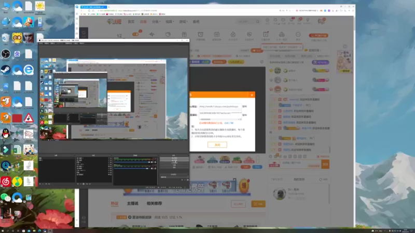Click the Windows Start button

point(3,231)
